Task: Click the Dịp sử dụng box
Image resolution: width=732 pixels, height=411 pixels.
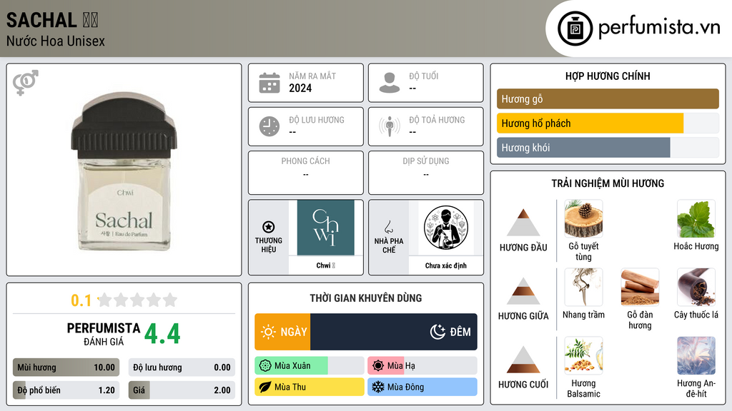Action: [426, 173]
